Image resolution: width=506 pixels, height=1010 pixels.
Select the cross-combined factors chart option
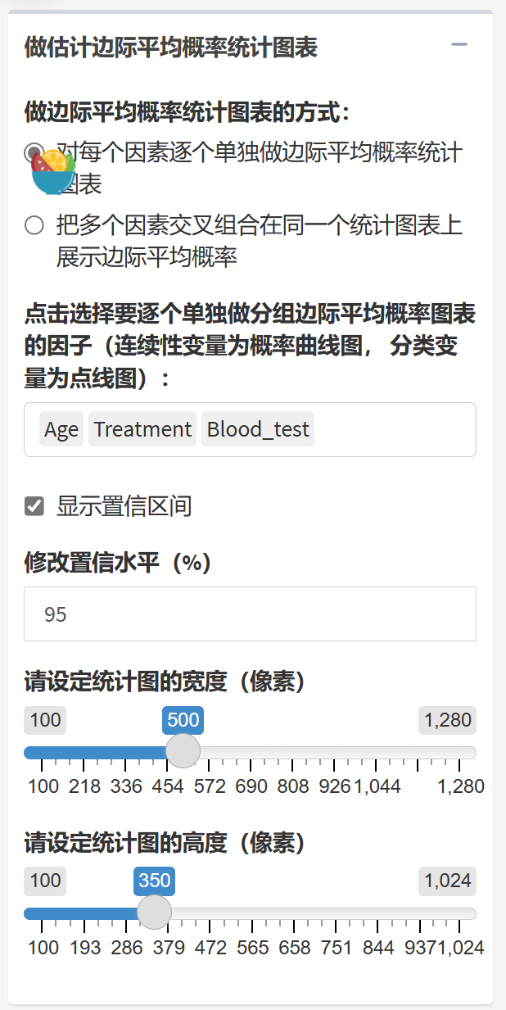pyautogui.click(x=34, y=225)
